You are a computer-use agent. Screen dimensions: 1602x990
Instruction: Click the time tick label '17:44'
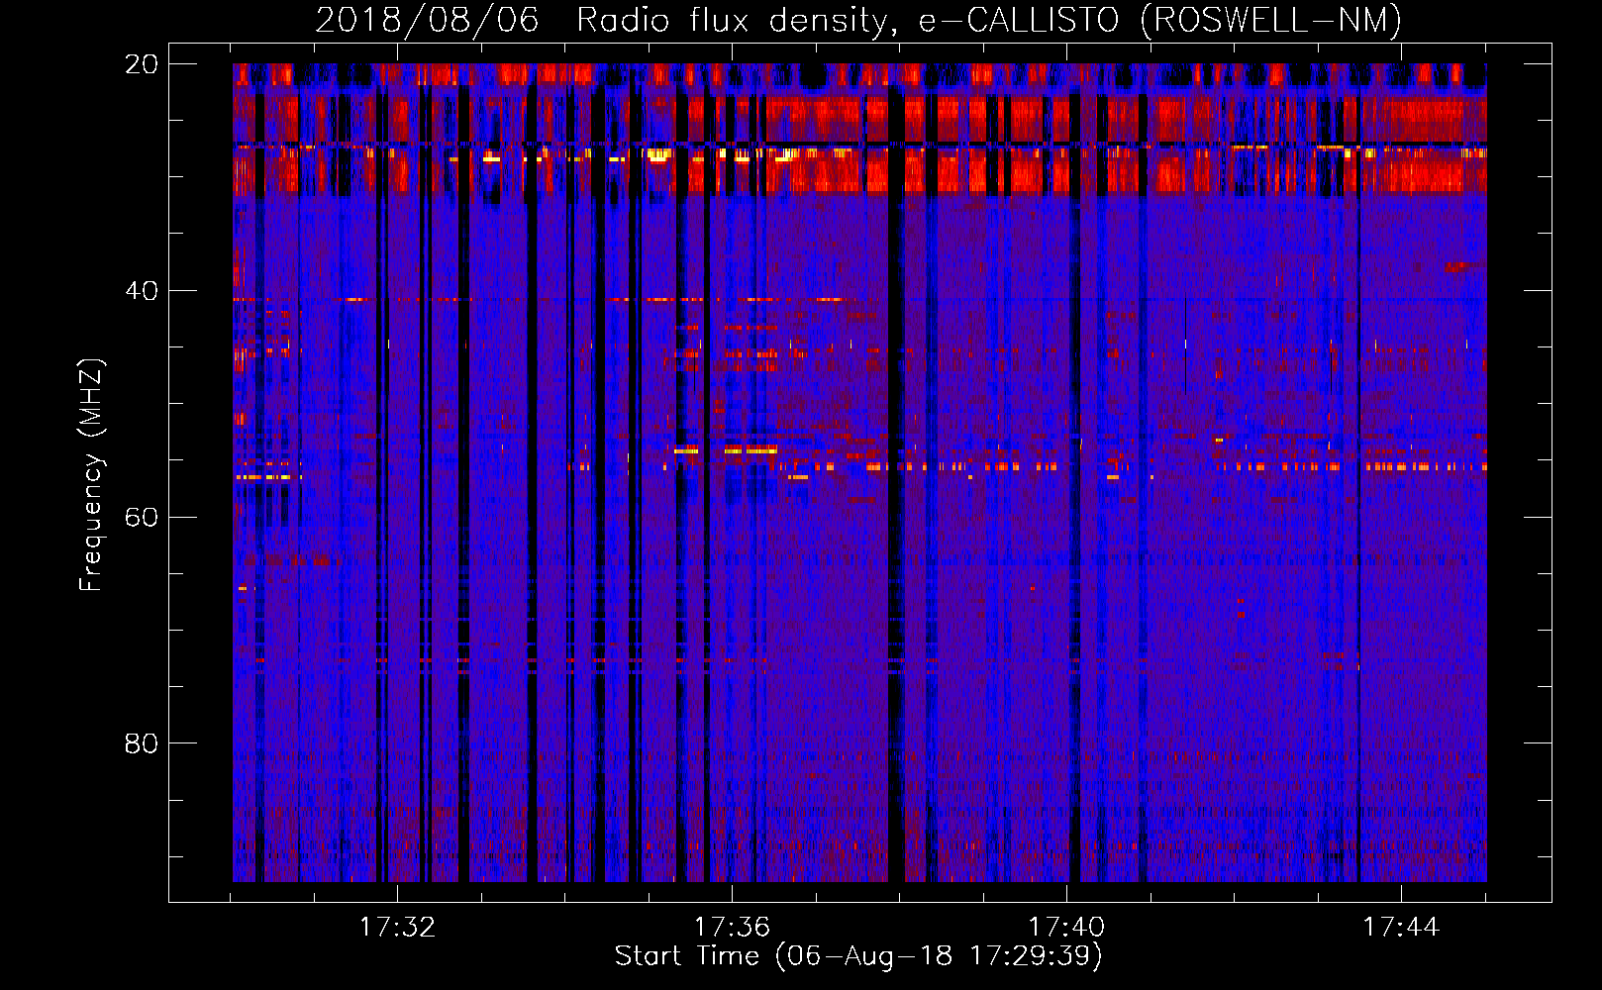pos(1401,927)
